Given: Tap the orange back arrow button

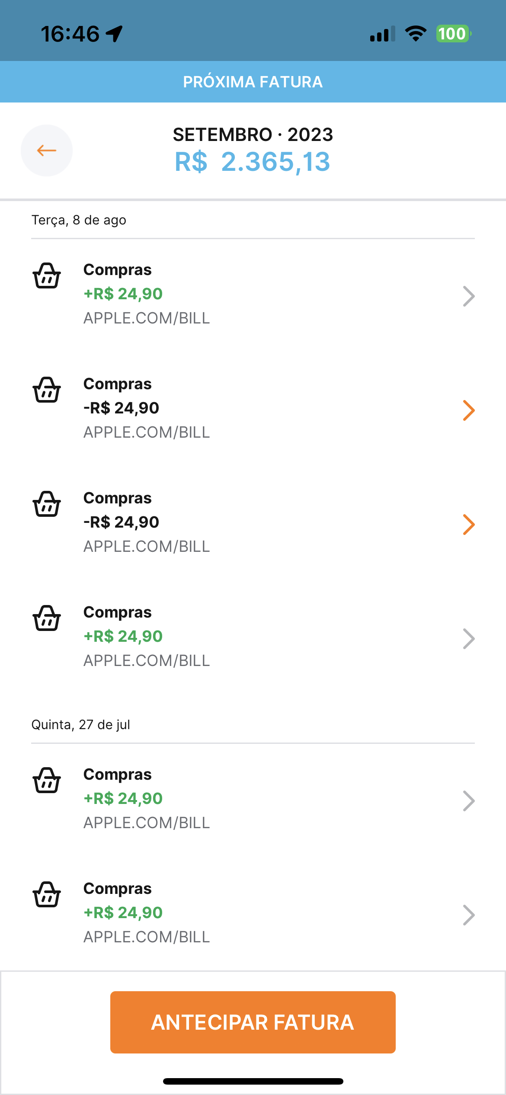Looking at the screenshot, I should pyautogui.click(x=47, y=150).
